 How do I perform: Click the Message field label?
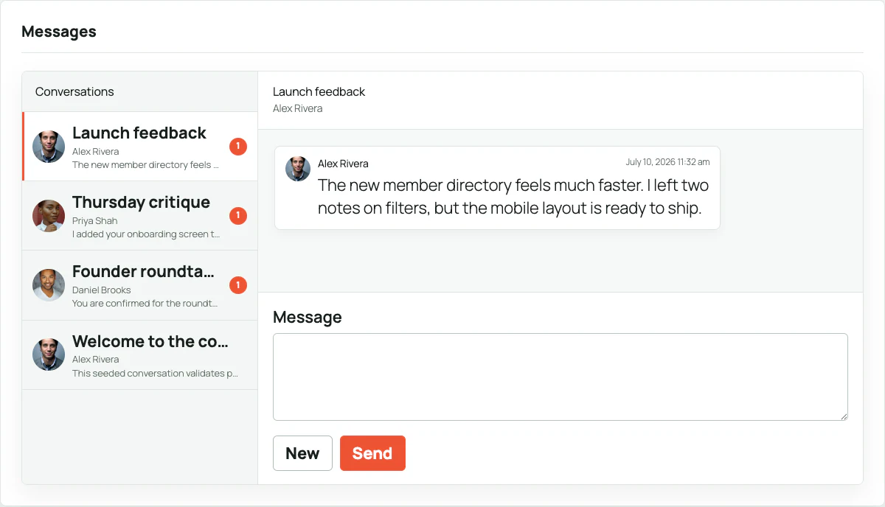(x=308, y=317)
